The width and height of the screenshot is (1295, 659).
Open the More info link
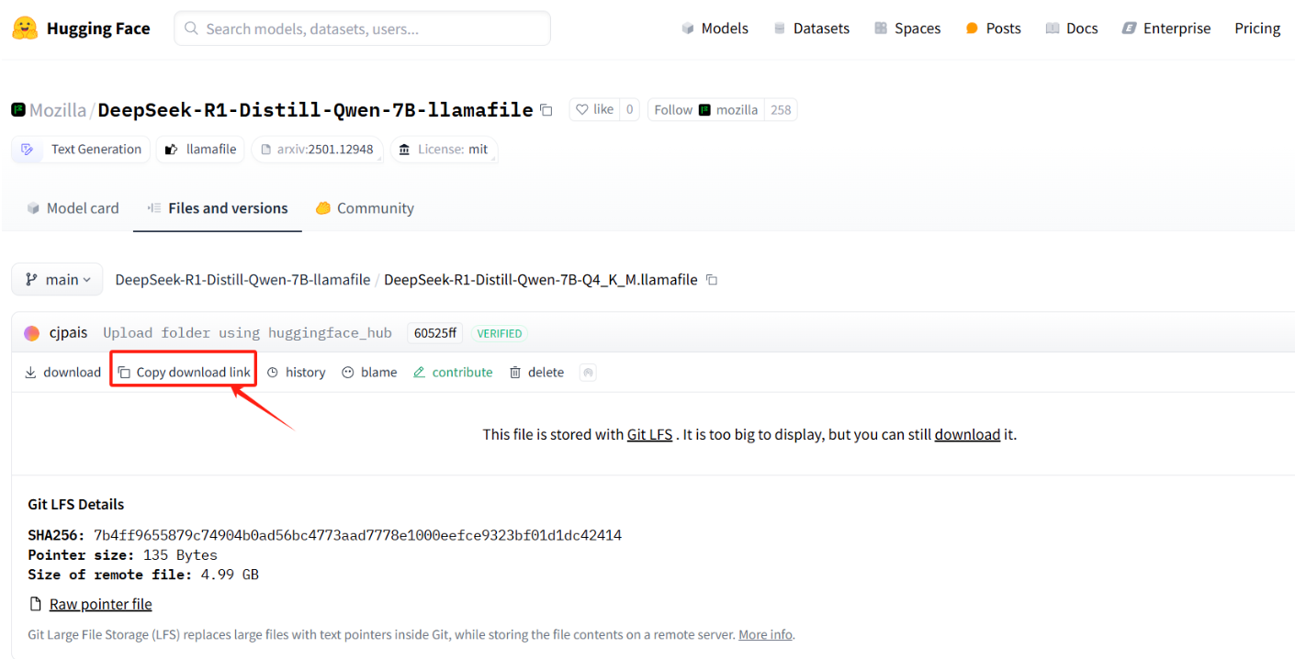pyautogui.click(x=765, y=634)
